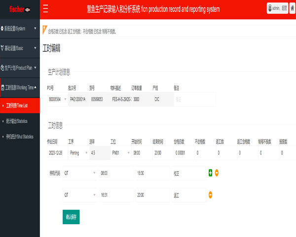Viewport: 296px width, 237px height.
Task: Open the 统计输出/Statistics page
Action: pyautogui.click(x=20, y=121)
